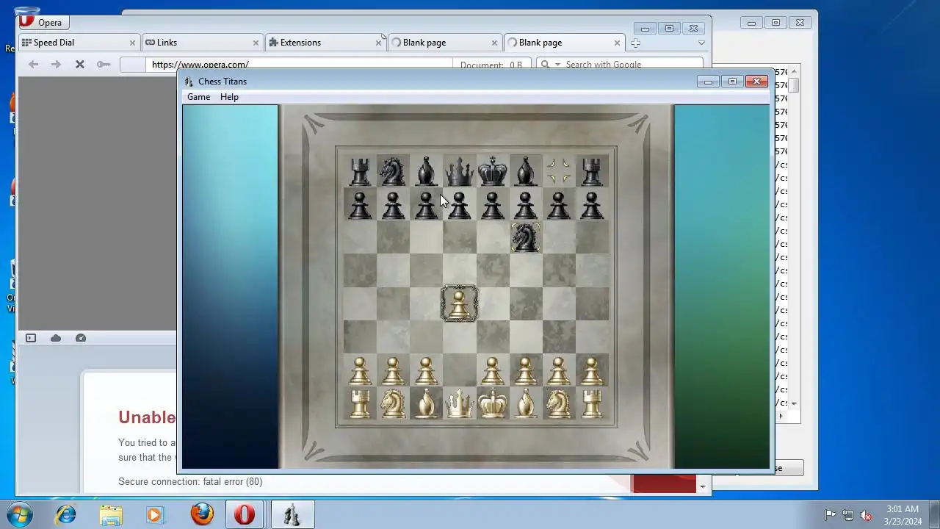Select the white pawn on c2
Viewport: 940px width, 529px height.
pos(426,371)
